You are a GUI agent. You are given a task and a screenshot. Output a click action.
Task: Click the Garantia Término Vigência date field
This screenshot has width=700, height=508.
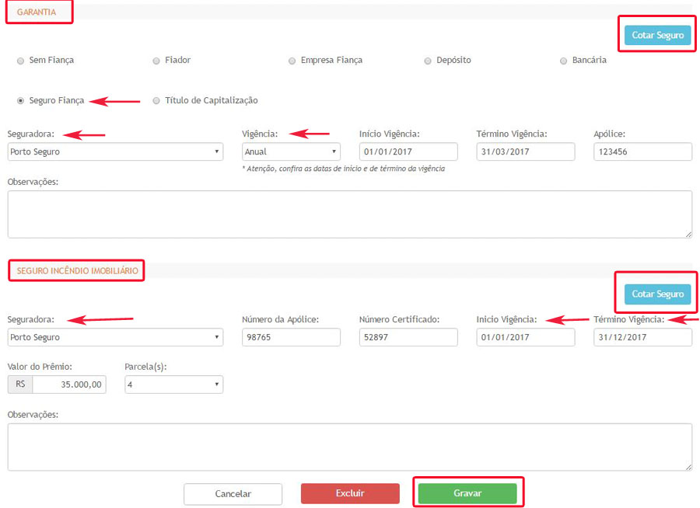click(525, 152)
